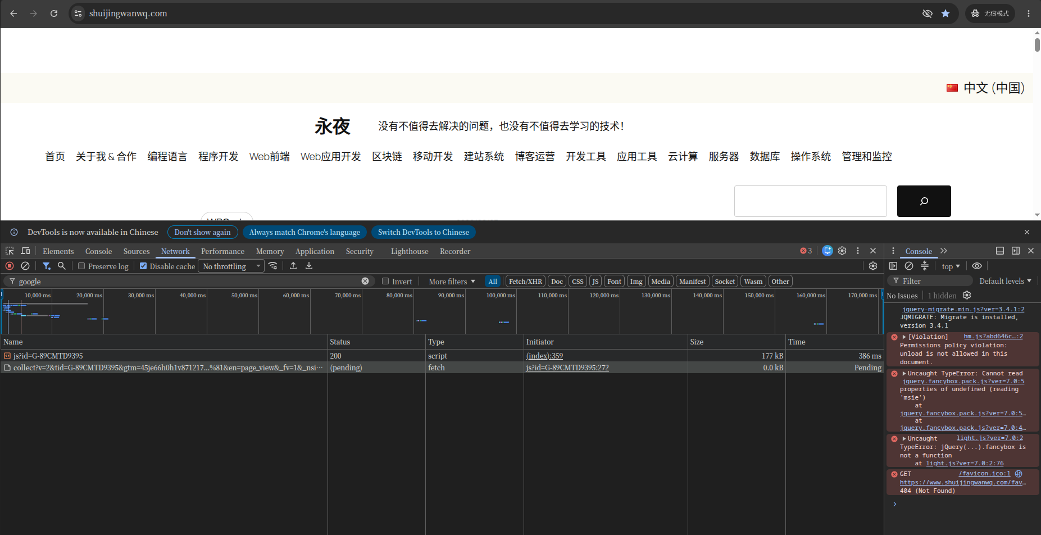Expand the light.js Uncaught error message
Viewport: 1041px width, 535px height.
[904, 439]
